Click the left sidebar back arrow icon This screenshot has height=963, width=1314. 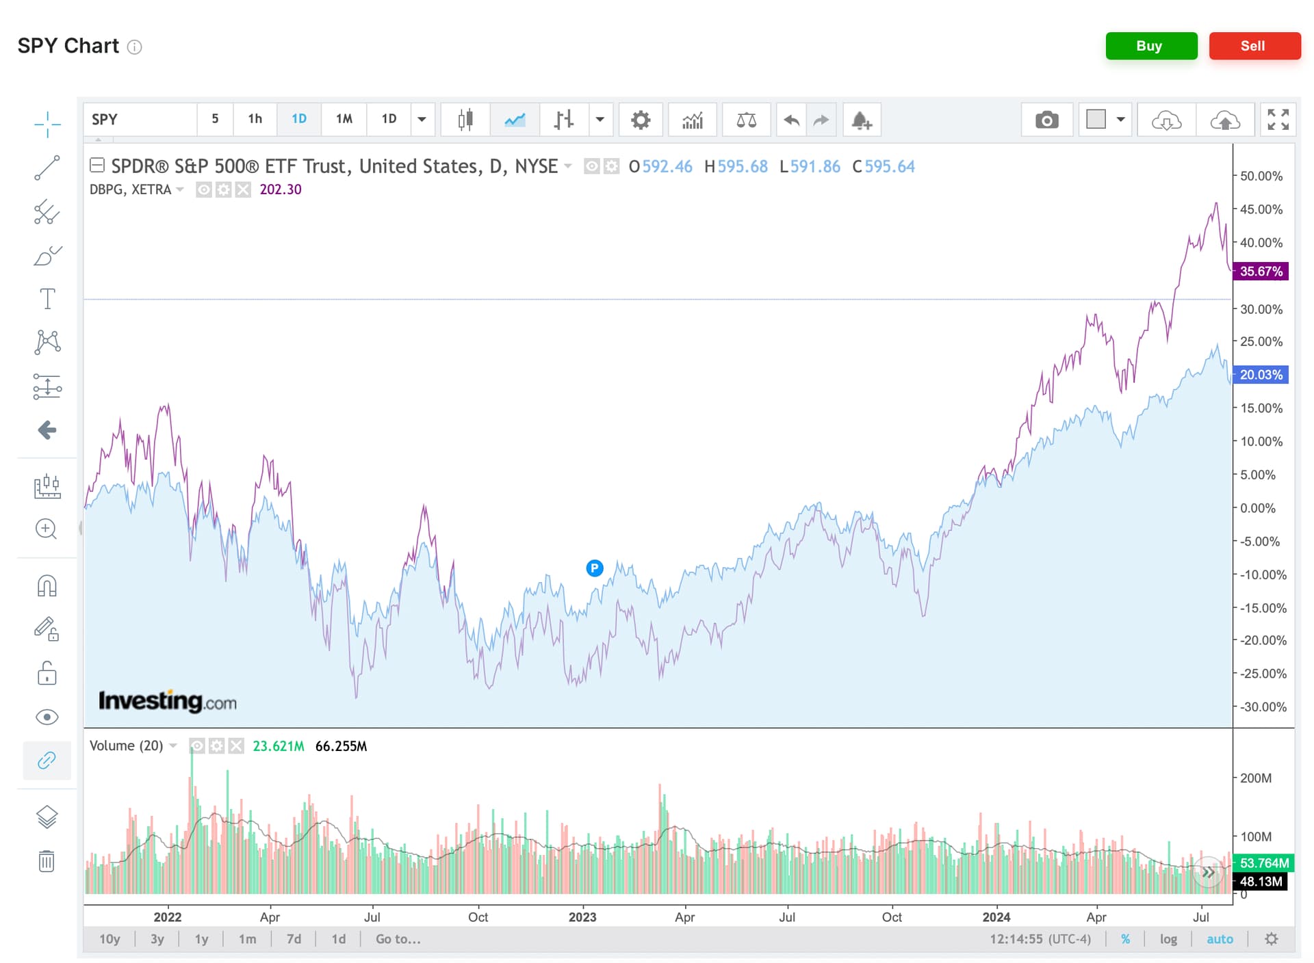tap(47, 430)
